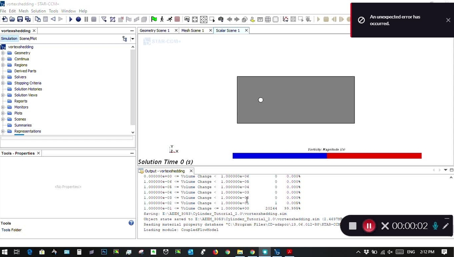454x257 pixels.
Task: Open Tools help question mark icon
Action: pyautogui.click(x=131, y=223)
